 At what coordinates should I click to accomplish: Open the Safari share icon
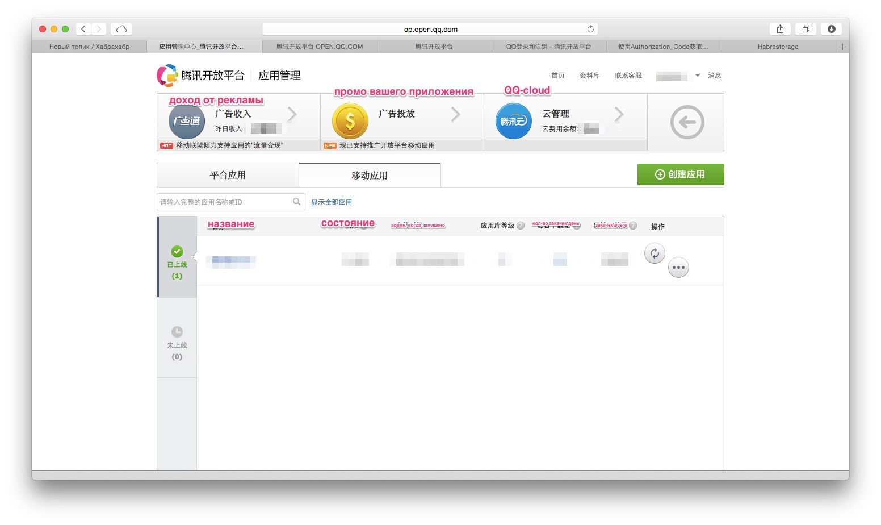[780, 29]
